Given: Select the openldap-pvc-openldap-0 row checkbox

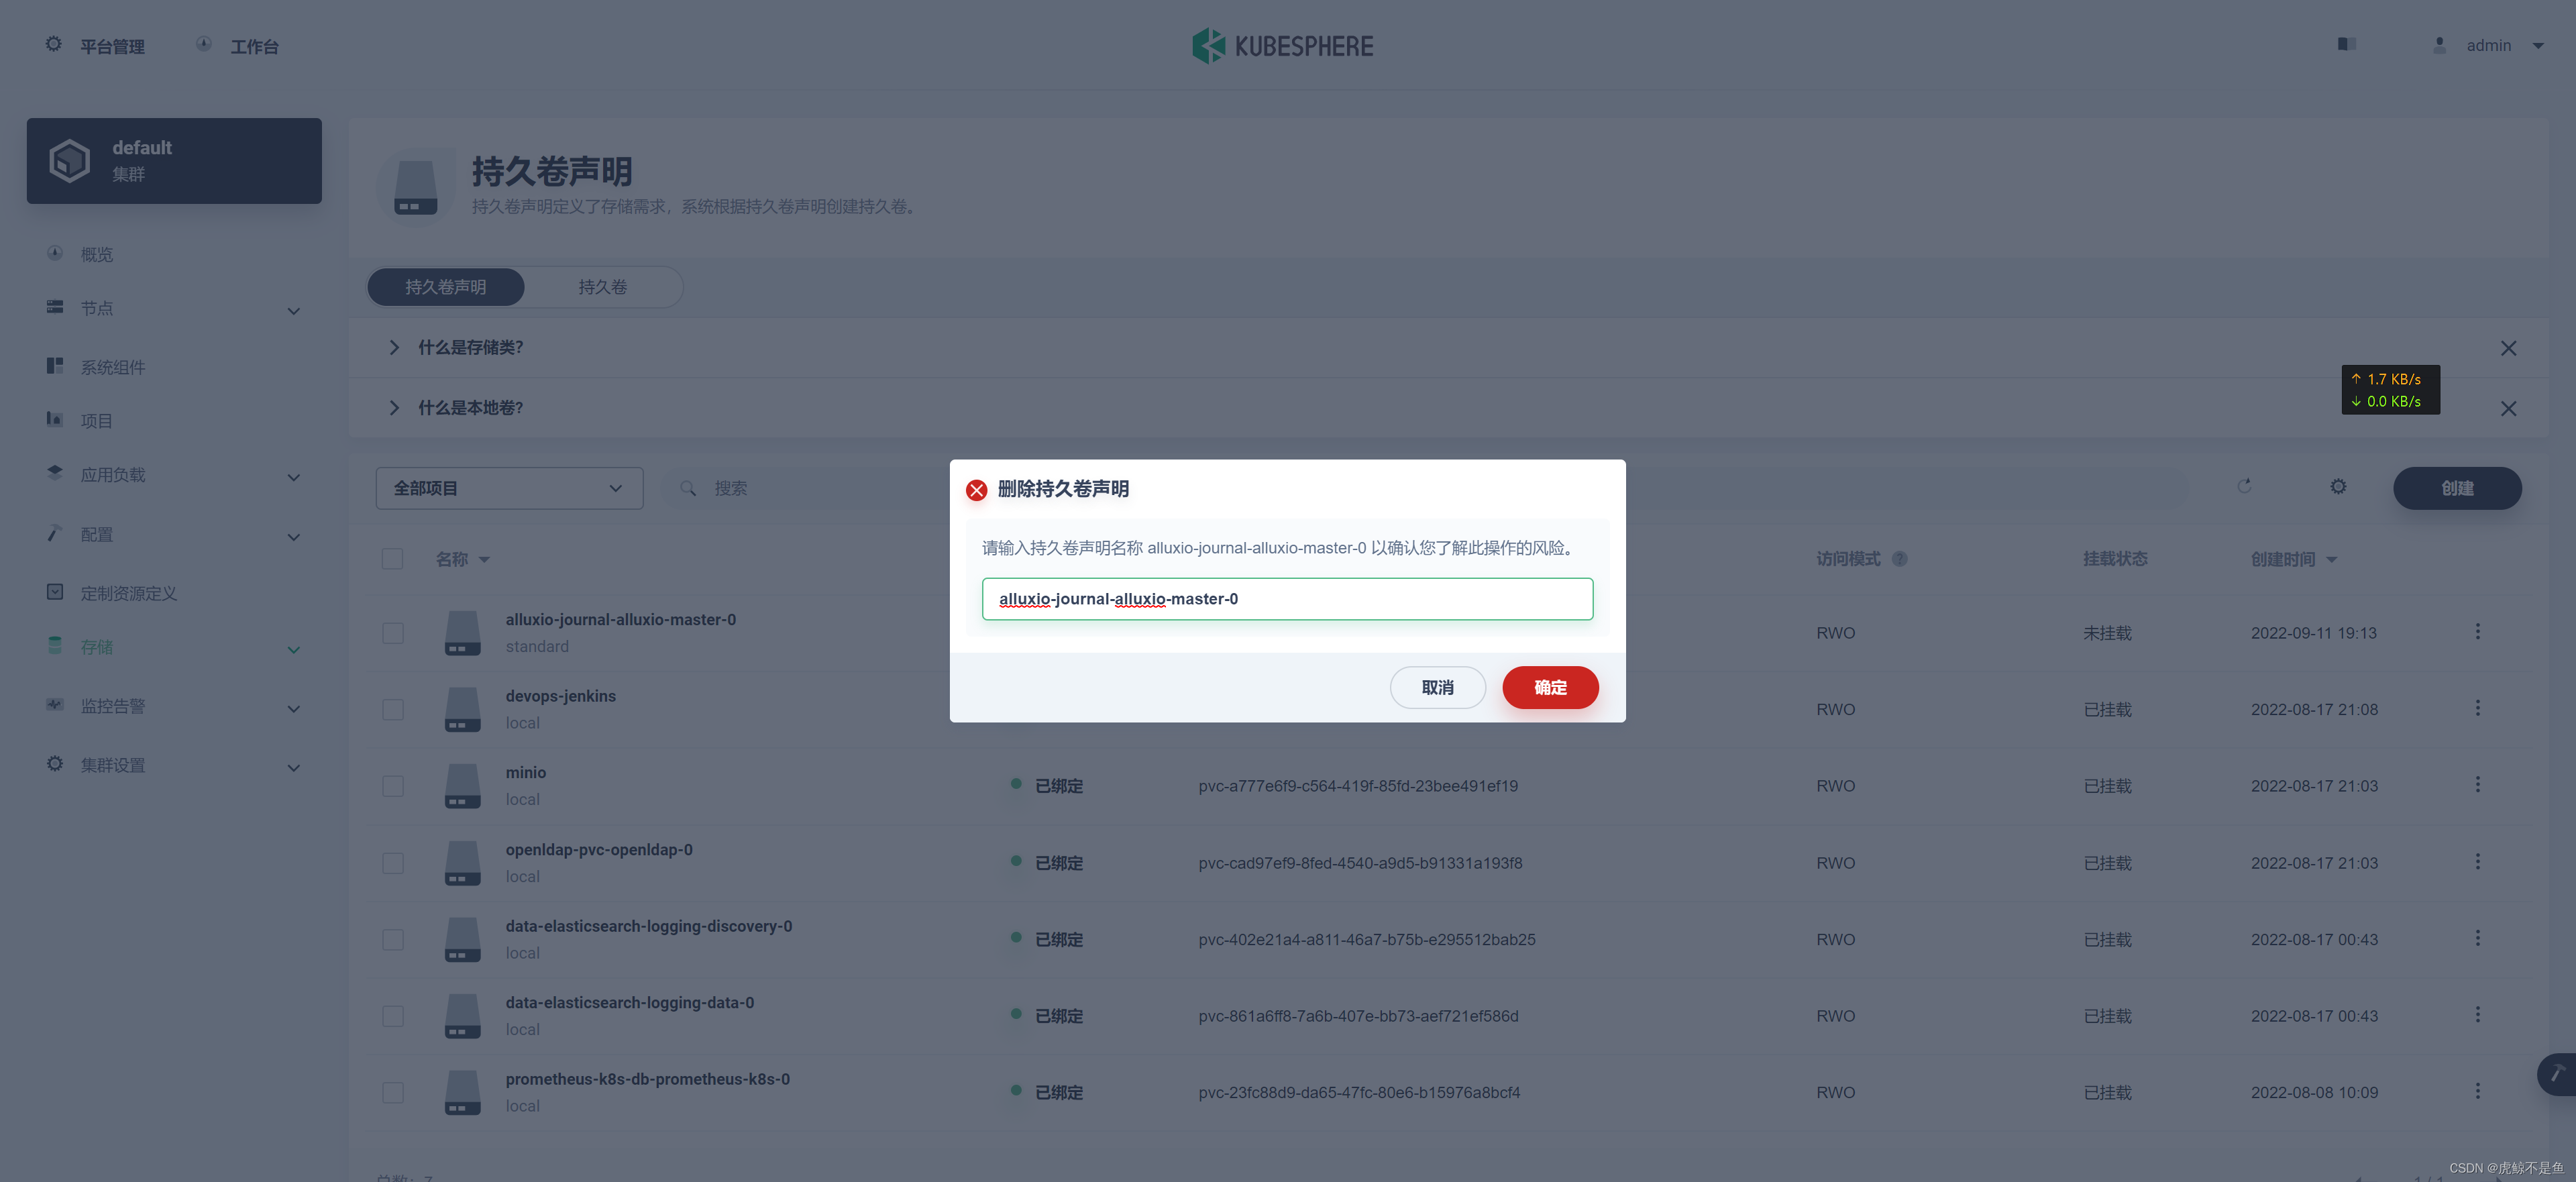Looking at the screenshot, I should (393, 863).
